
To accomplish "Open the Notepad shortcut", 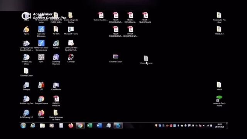I will [x=26, y=86].
